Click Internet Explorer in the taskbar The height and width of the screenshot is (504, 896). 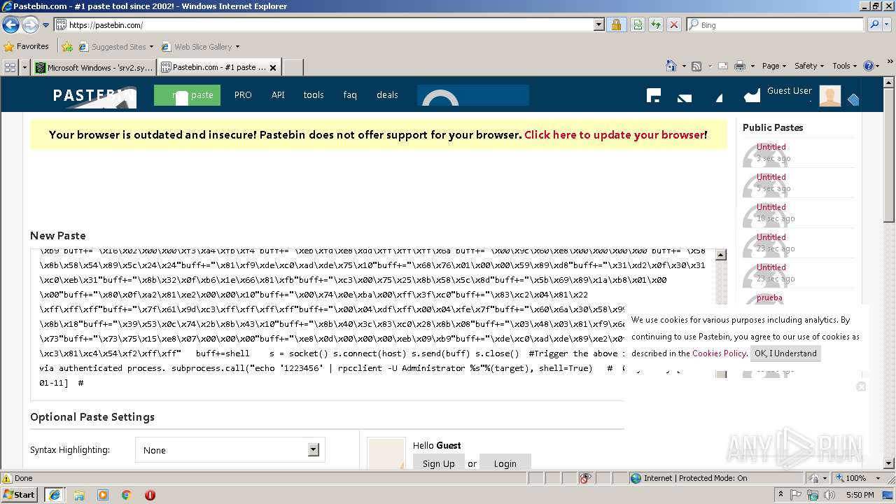coord(54,495)
